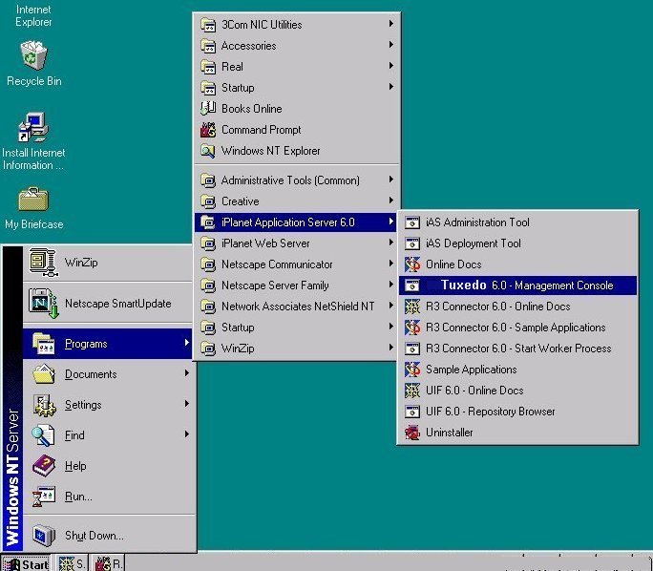Screen dimensions: 653x571
Task: Click the Documents folder icon
Action: 44,373
